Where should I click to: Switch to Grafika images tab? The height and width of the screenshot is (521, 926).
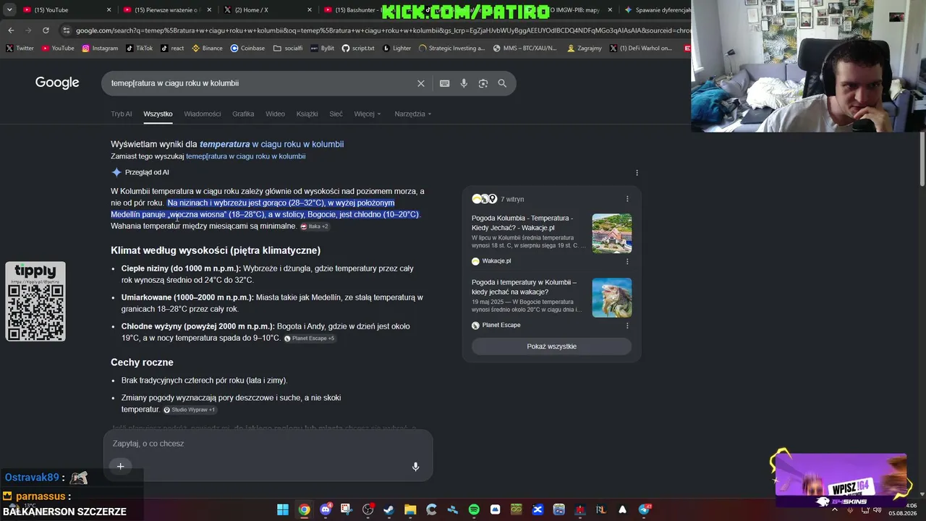pos(243,114)
